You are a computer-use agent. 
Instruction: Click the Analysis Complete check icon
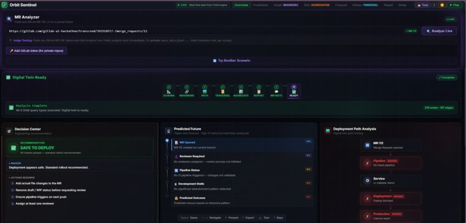coord(12,108)
